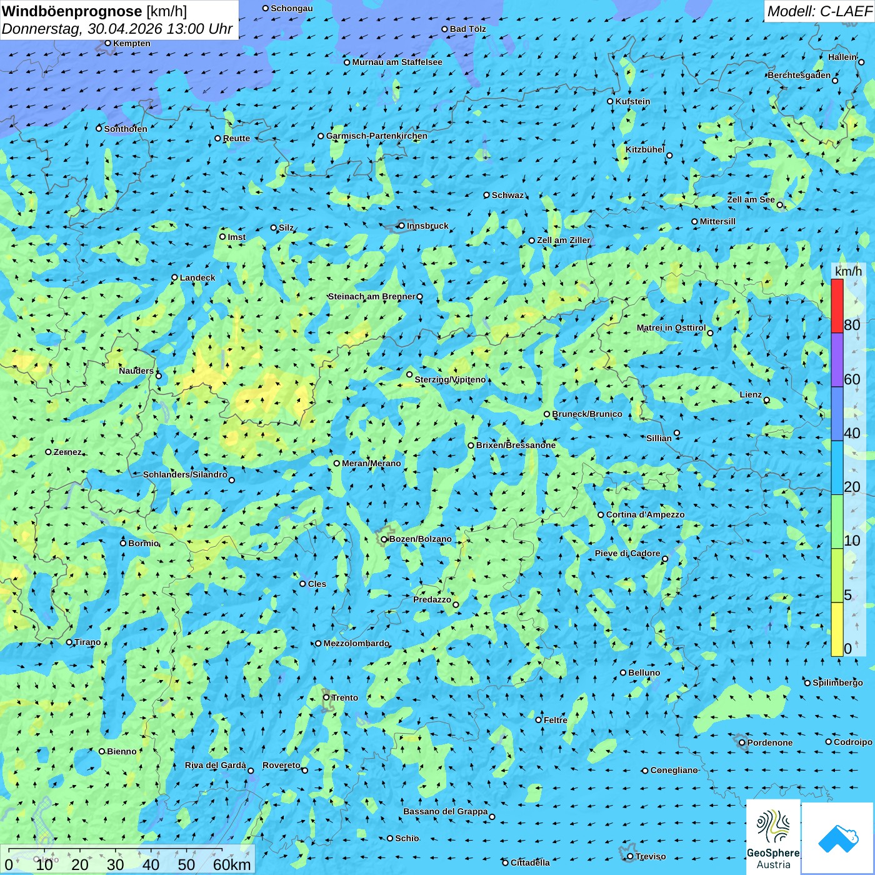Click the 'Bruneck/Brunico' label
Viewport: 875px width, 875px height.
[x=587, y=414]
